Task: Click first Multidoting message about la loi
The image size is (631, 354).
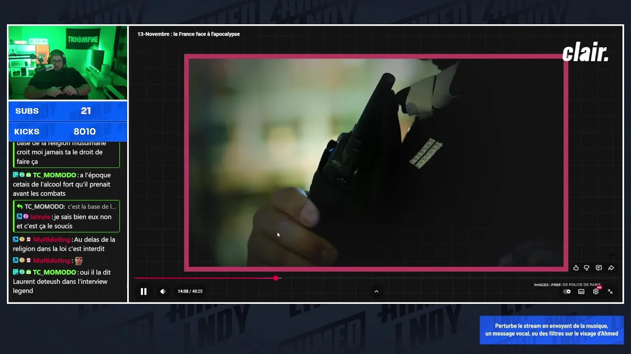Action: [64, 244]
